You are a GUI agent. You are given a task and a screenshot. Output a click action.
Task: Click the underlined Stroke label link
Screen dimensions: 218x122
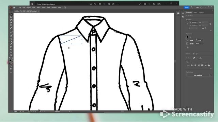(x=191, y=40)
